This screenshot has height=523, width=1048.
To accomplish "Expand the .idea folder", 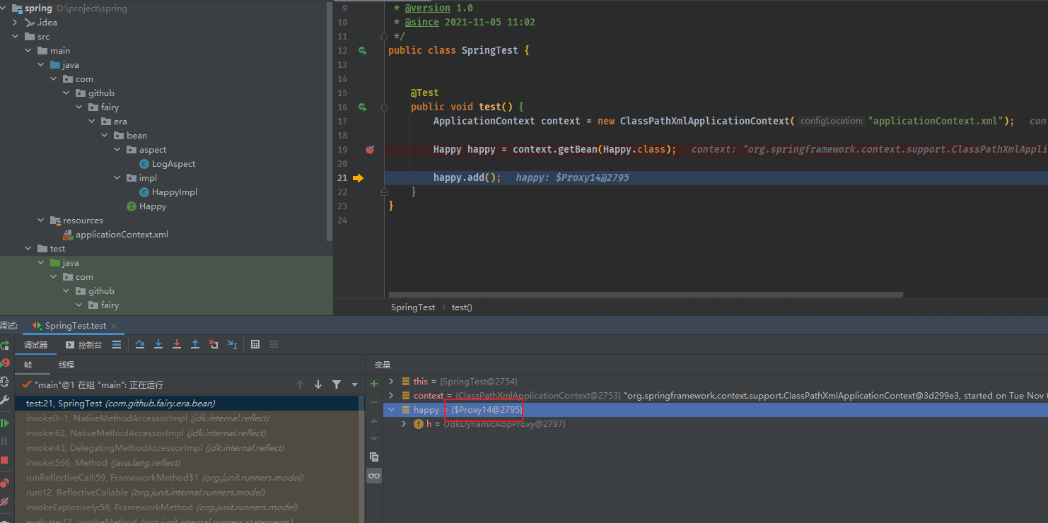I will (15, 23).
